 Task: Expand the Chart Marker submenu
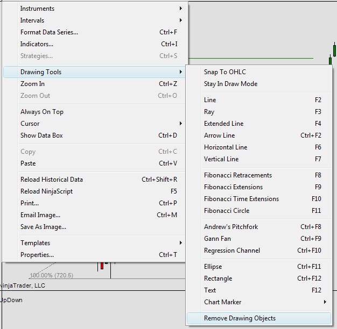259,302
